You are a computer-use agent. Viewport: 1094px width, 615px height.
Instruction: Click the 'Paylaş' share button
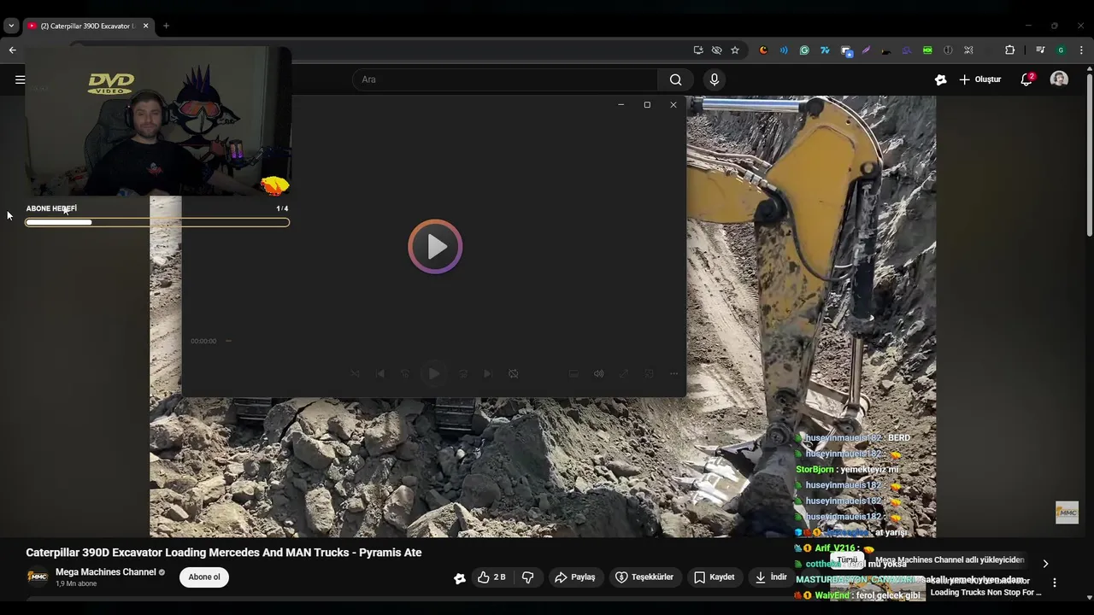[575, 577]
